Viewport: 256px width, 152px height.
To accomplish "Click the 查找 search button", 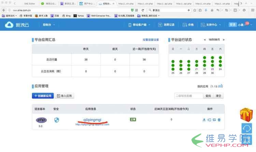I will [x=208, y=96].
